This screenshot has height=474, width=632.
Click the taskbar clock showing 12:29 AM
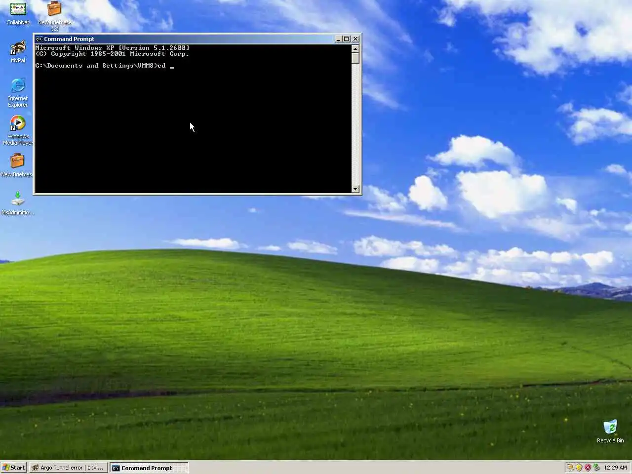pyautogui.click(x=615, y=468)
